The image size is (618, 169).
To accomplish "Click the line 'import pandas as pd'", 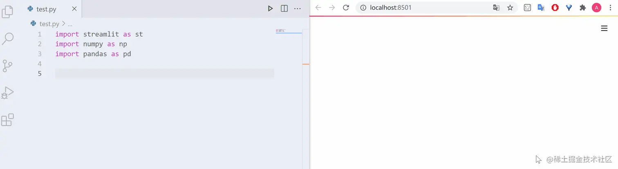I will pyautogui.click(x=93, y=54).
